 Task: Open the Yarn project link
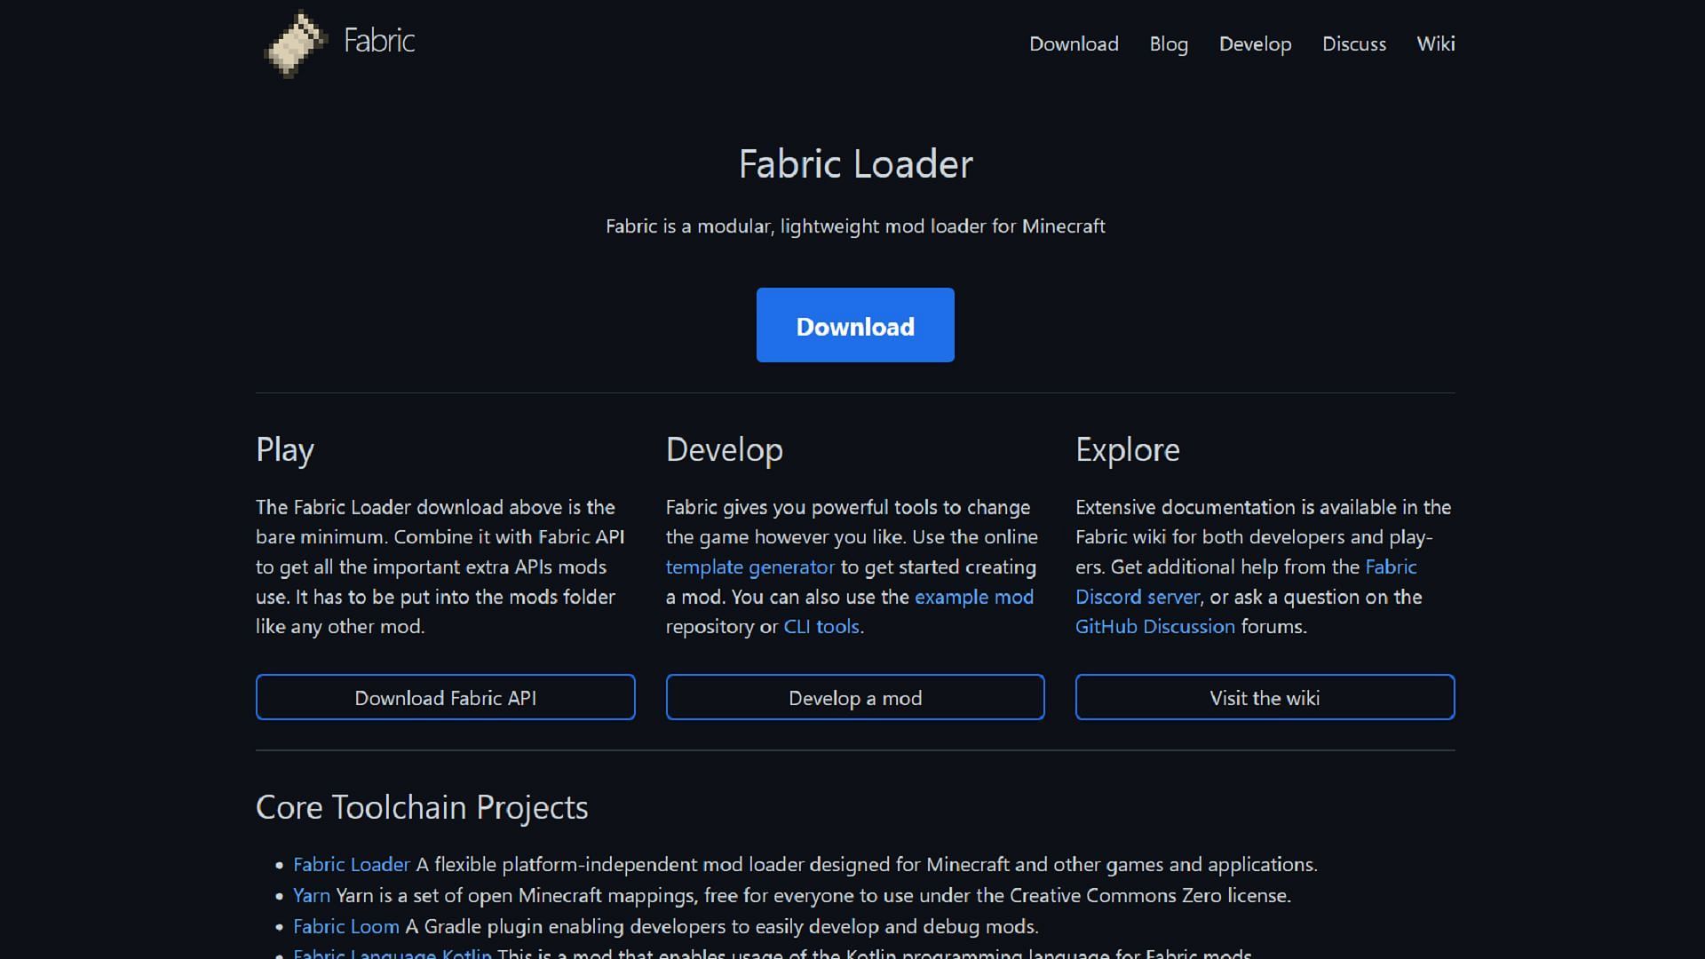[312, 894]
